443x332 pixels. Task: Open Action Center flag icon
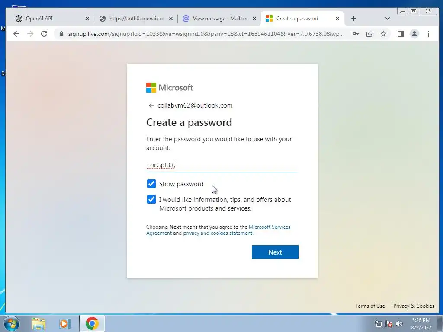389,324
